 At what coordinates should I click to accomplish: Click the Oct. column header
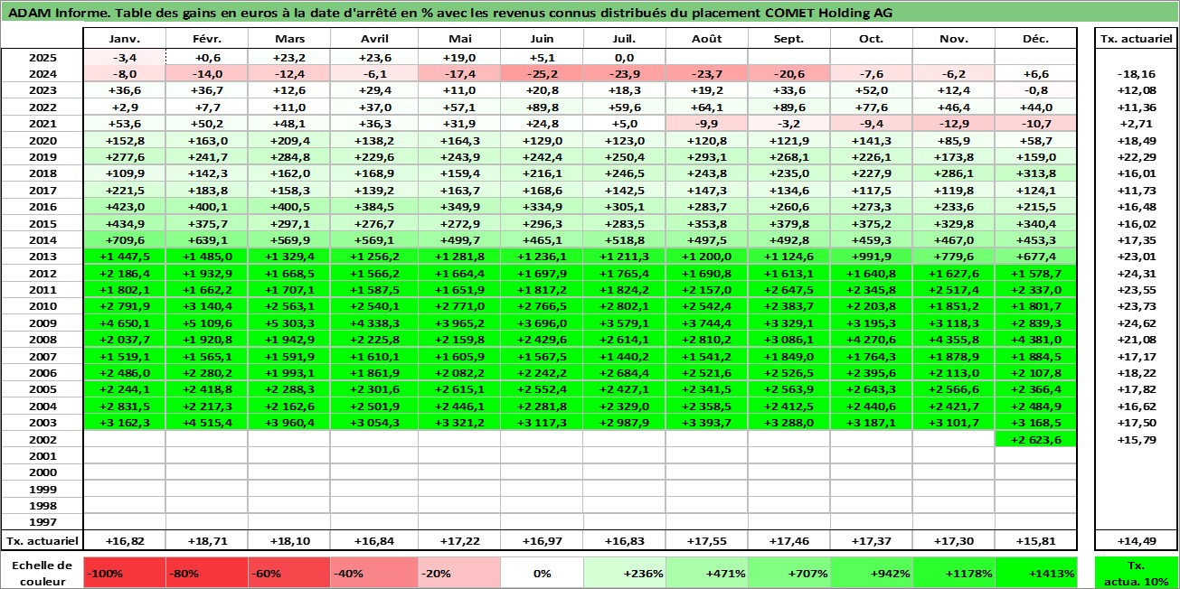(872, 40)
